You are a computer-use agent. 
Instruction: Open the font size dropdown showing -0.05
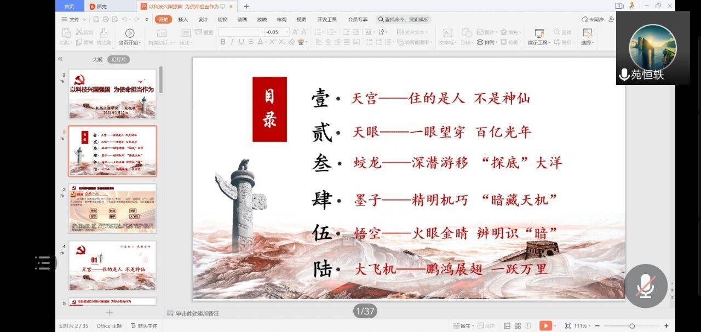(x=278, y=32)
